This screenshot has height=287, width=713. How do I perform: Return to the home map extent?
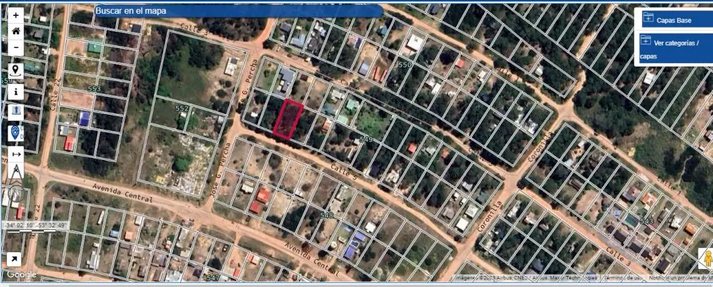point(16,31)
